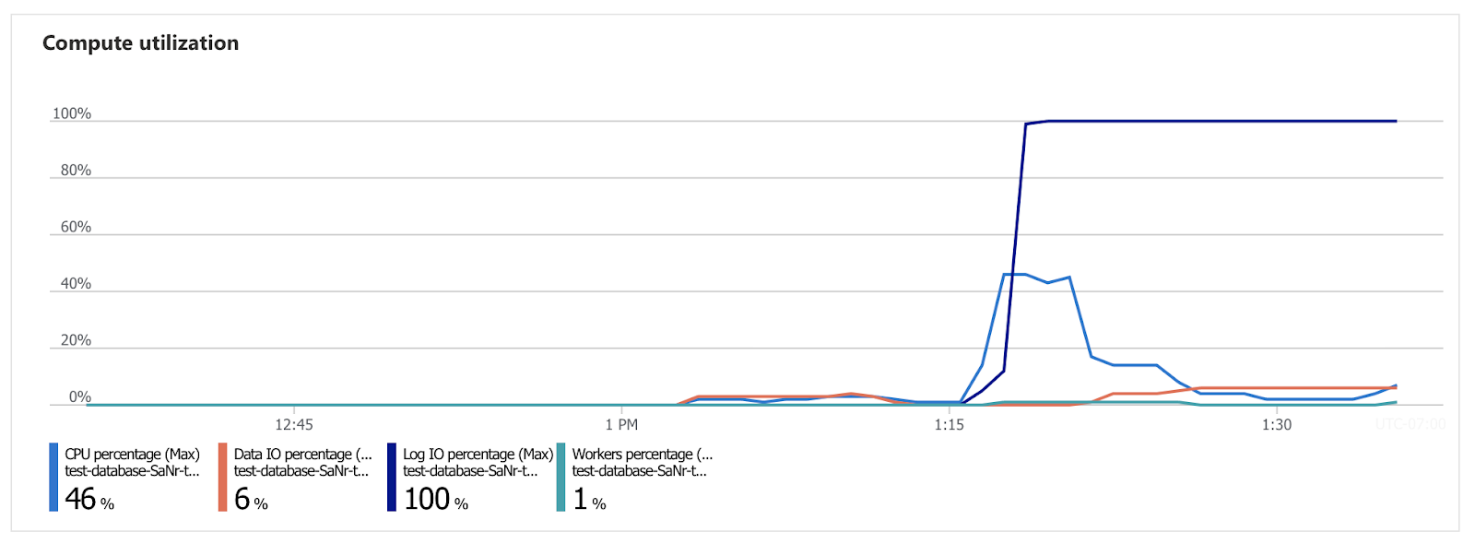Select the Data IO percentage legend label
The image size is (1475, 544).
click(302, 455)
